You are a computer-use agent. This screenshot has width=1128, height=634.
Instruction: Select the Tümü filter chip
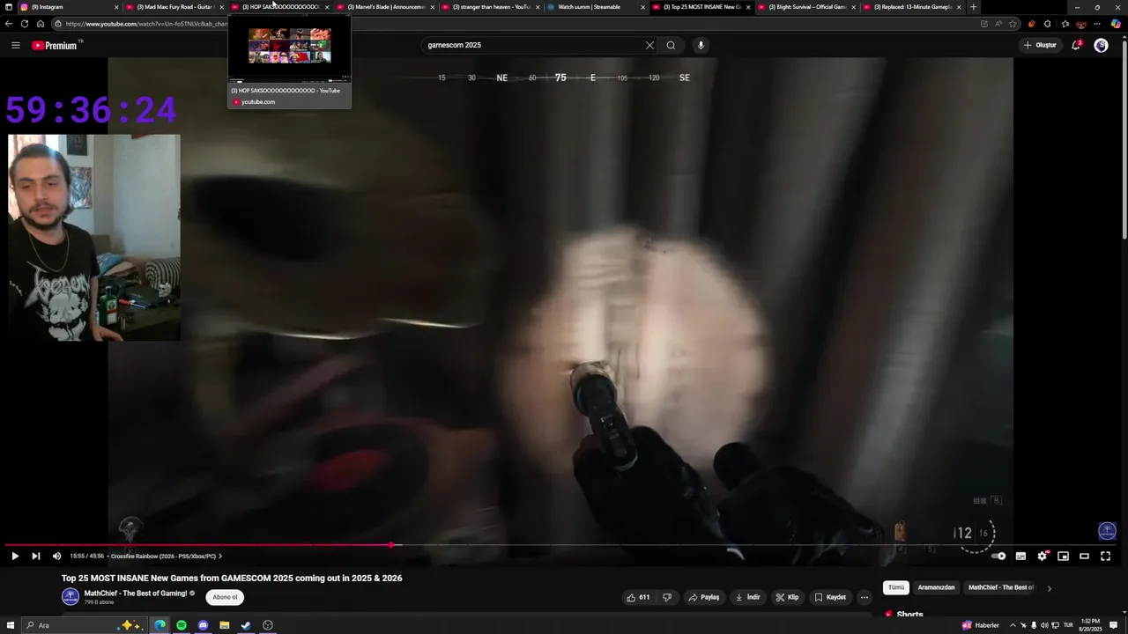[896, 587]
